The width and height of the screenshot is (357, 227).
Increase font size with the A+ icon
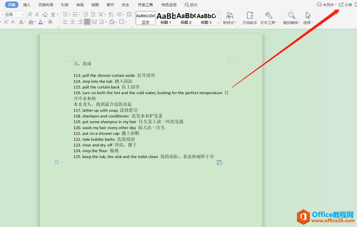click(x=30, y=15)
